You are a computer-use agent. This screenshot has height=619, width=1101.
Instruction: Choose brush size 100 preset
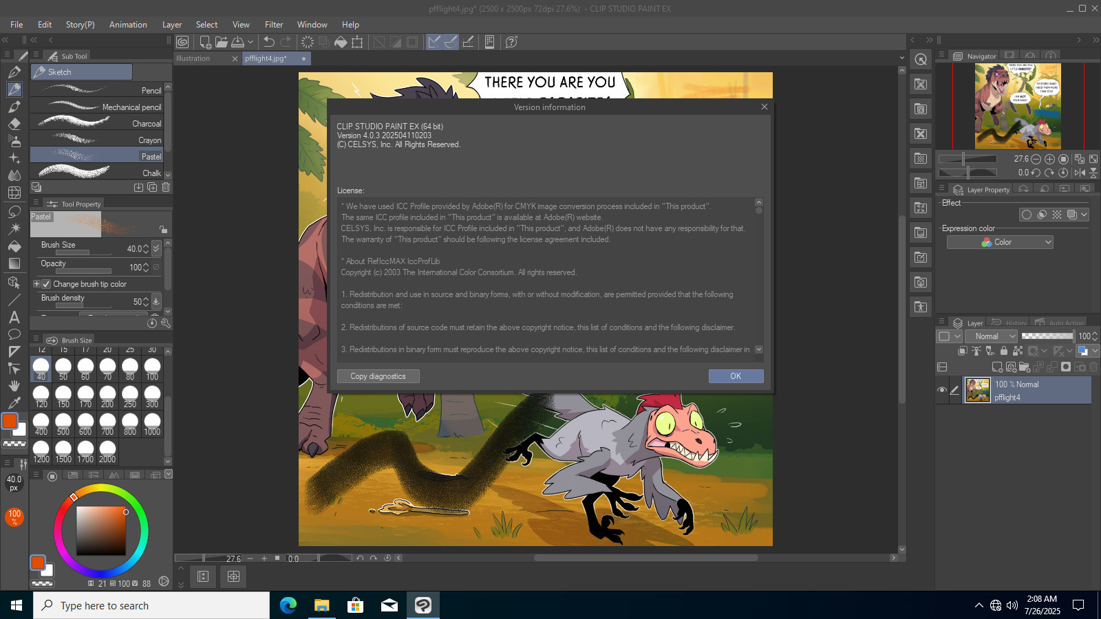tap(152, 369)
